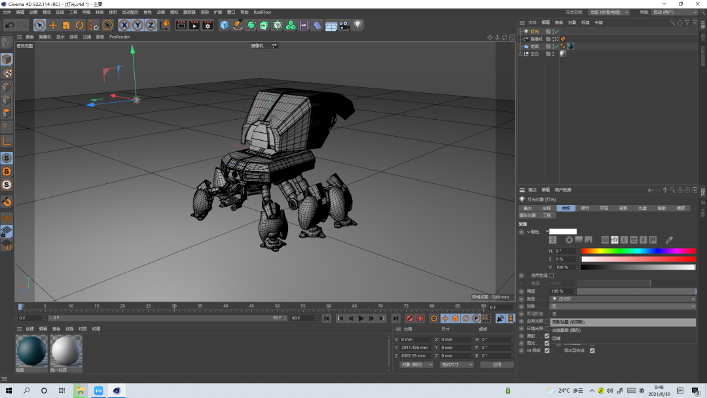Choose 阴影贴图 (软阴影) option

pyautogui.click(x=623, y=322)
